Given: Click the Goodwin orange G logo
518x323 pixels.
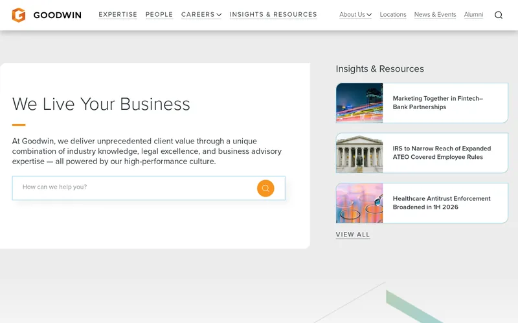Looking at the screenshot, I should click(x=19, y=15).
